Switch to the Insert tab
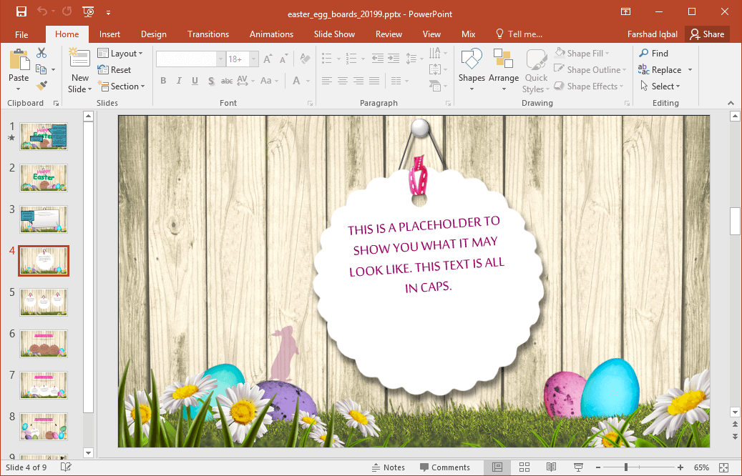Image resolution: width=742 pixels, height=476 pixels. click(x=109, y=34)
